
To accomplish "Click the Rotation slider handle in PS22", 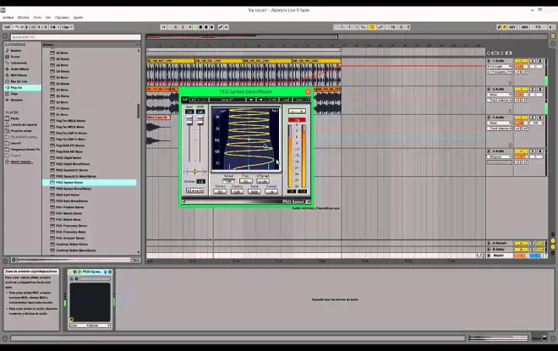I will (195, 172).
